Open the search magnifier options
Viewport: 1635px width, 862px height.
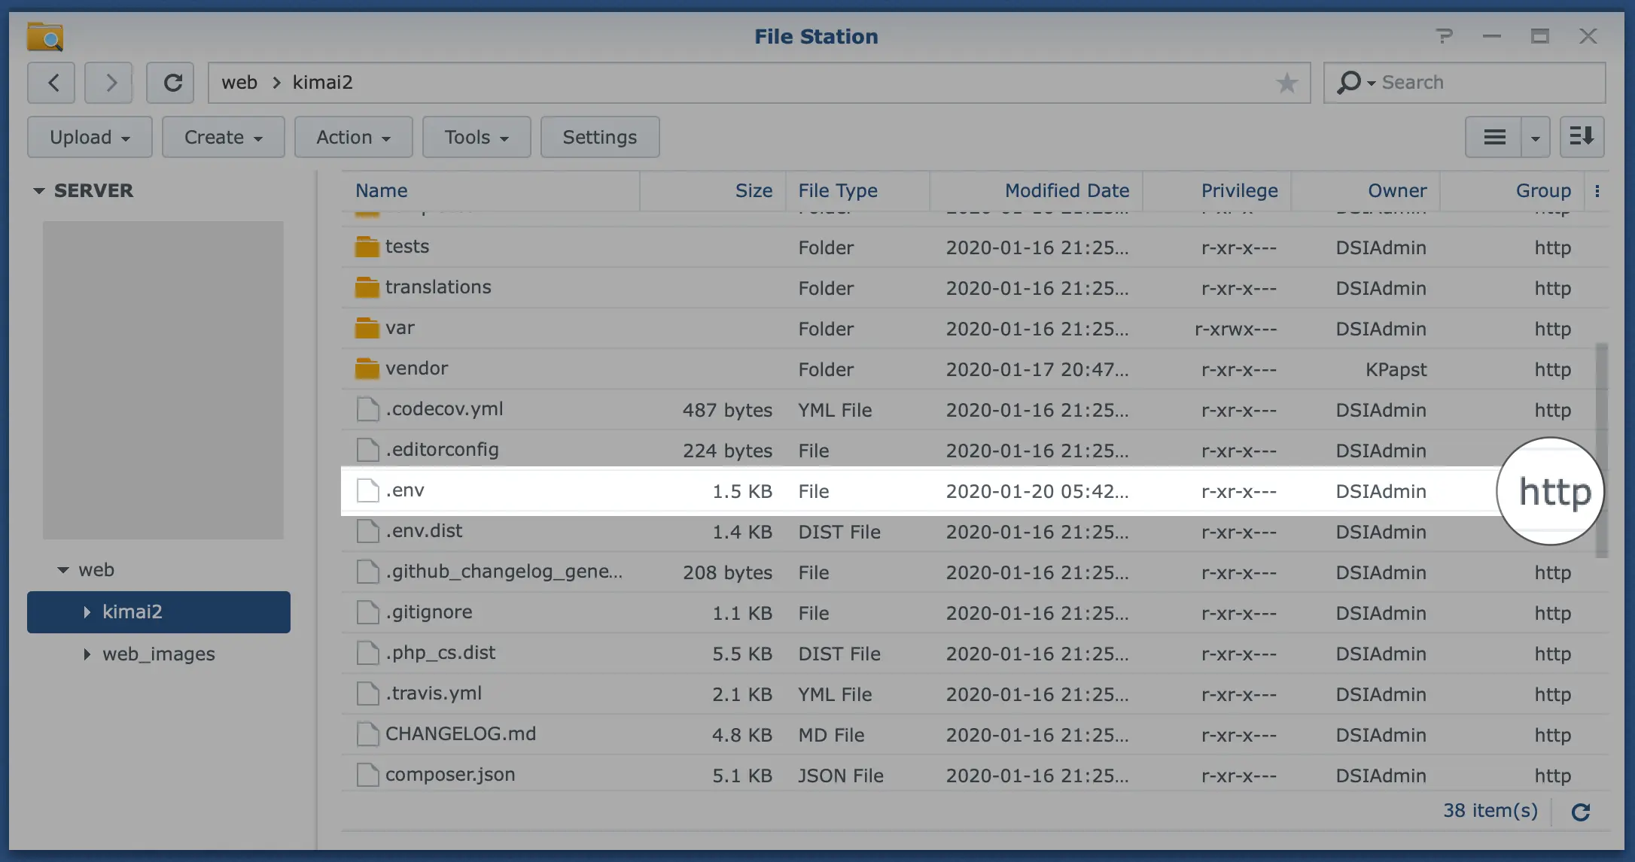[1356, 83]
